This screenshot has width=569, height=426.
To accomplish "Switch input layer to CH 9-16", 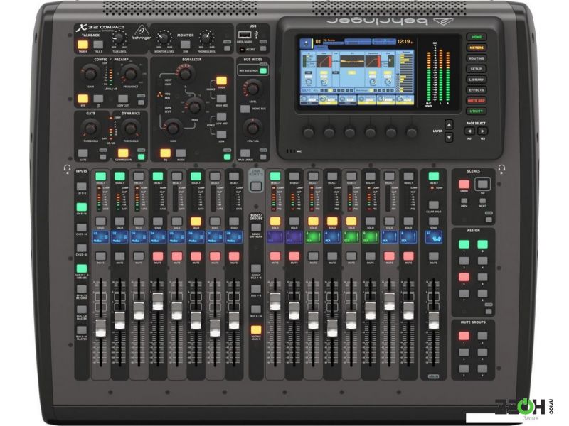I will [x=82, y=207].
